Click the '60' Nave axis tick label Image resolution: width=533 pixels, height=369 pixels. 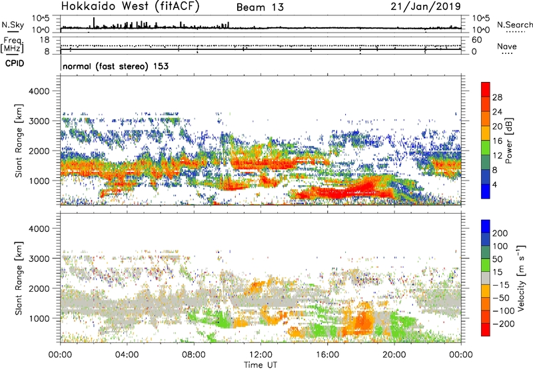point(476,40)
